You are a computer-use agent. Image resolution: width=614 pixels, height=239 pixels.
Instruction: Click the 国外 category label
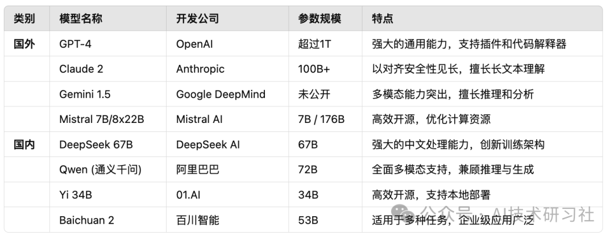(24, 44)
